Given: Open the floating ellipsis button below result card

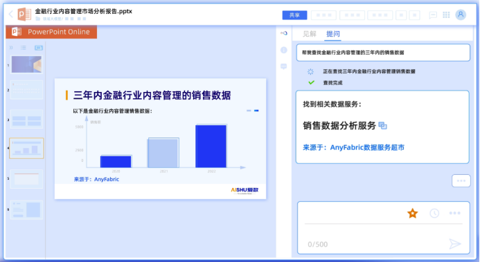Looking at the screenshot, I should (x=461, y=181).
